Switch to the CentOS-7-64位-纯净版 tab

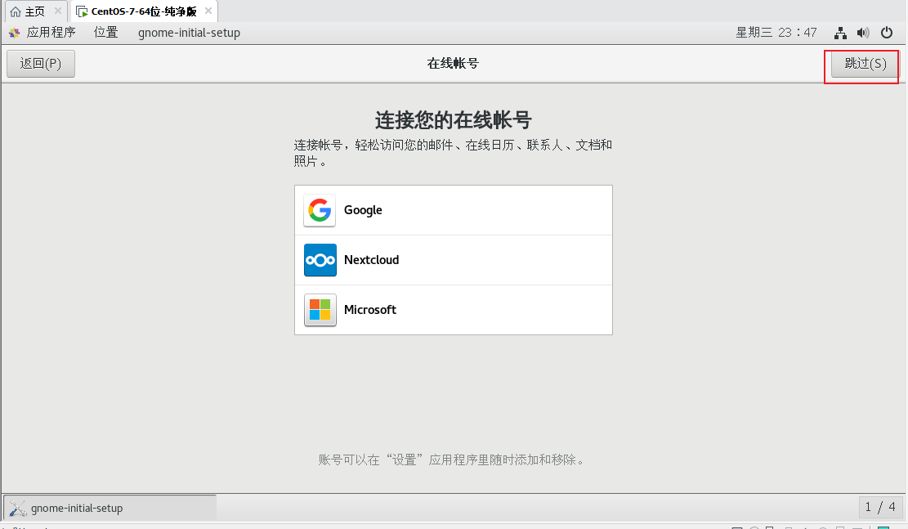144,11
